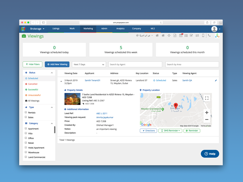Click the category list scrollbar

point(55,130)
